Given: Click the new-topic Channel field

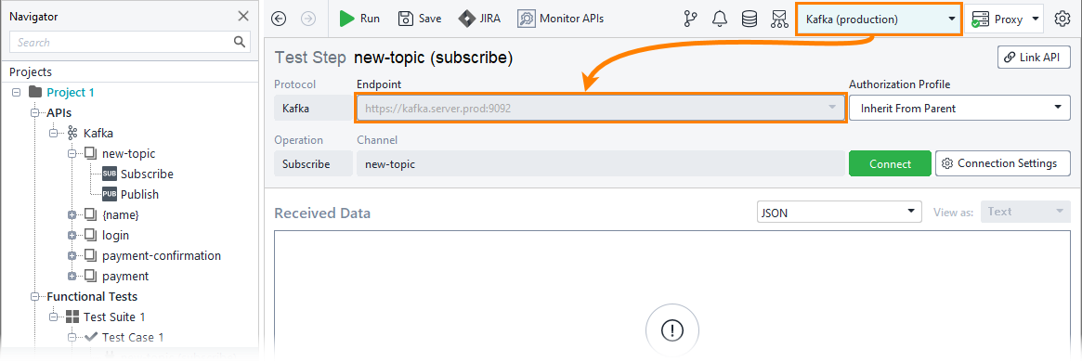Looking at the screenshot, I should click(x=600, y=164).
